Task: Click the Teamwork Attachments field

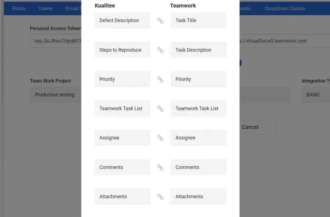Action: 198,197
